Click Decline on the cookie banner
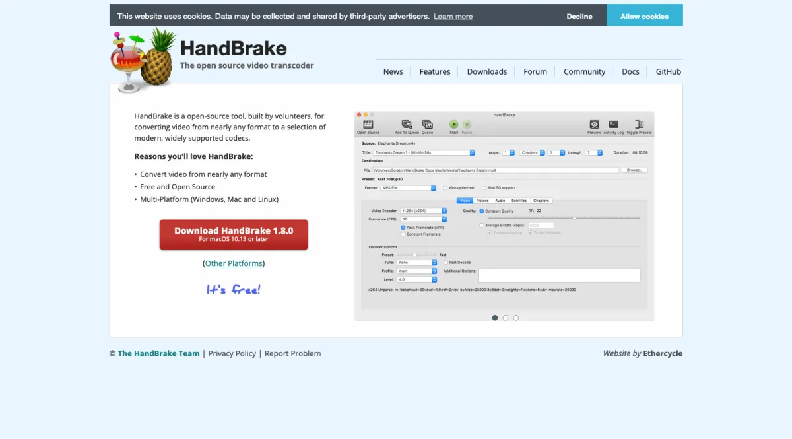This screenshot has width=792, height=439. click(579, 17)
